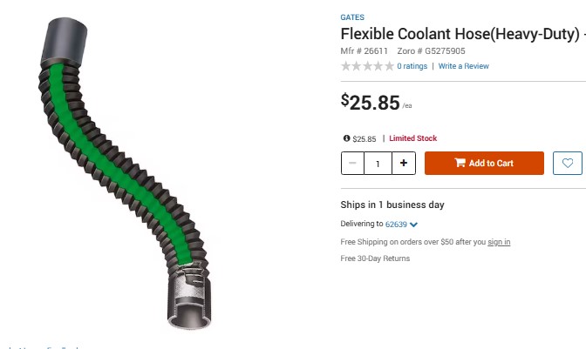Click Ships in 1 business day text
Screen dimensions: 586x349
point(392,205)
